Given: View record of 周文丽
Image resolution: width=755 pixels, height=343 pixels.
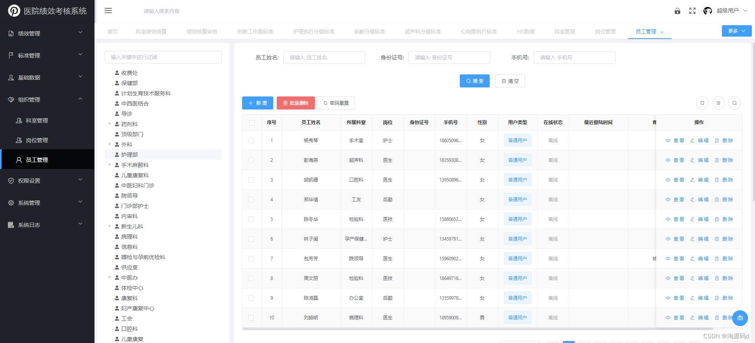Looking at the screenshot, I should click(x=675, y=278).
